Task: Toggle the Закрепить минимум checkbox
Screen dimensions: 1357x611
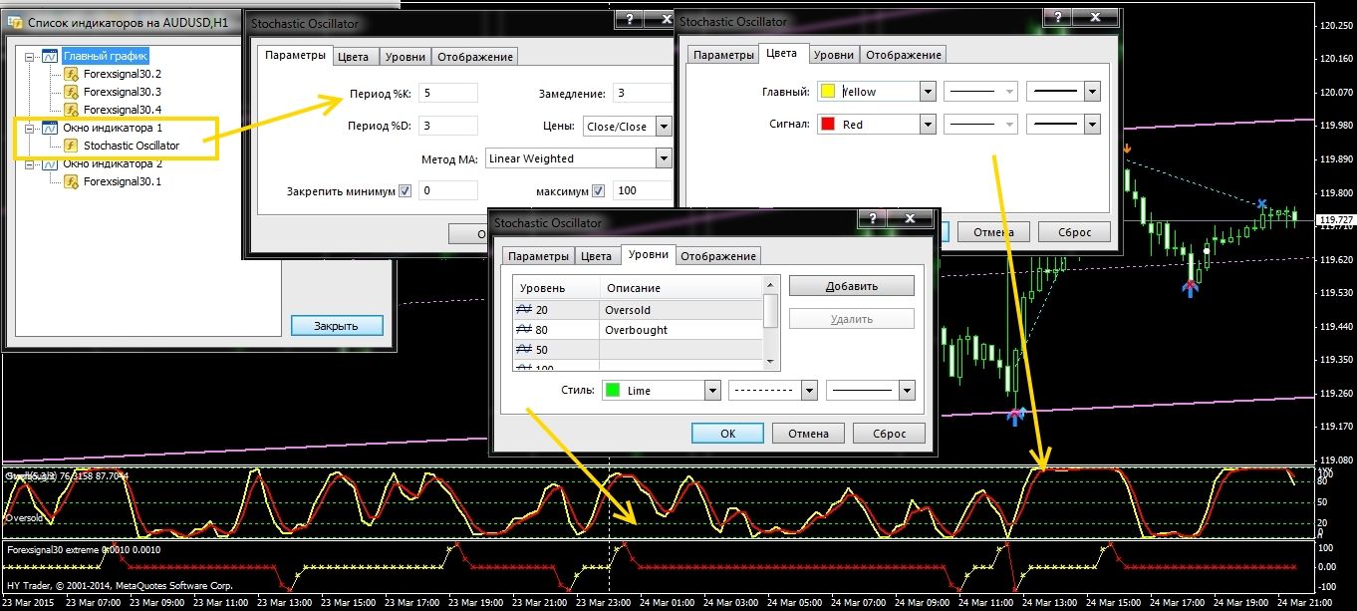Action: click(405, 191)
